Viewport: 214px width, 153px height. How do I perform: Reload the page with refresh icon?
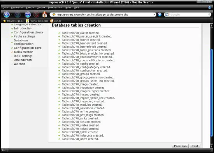[28, 15]
